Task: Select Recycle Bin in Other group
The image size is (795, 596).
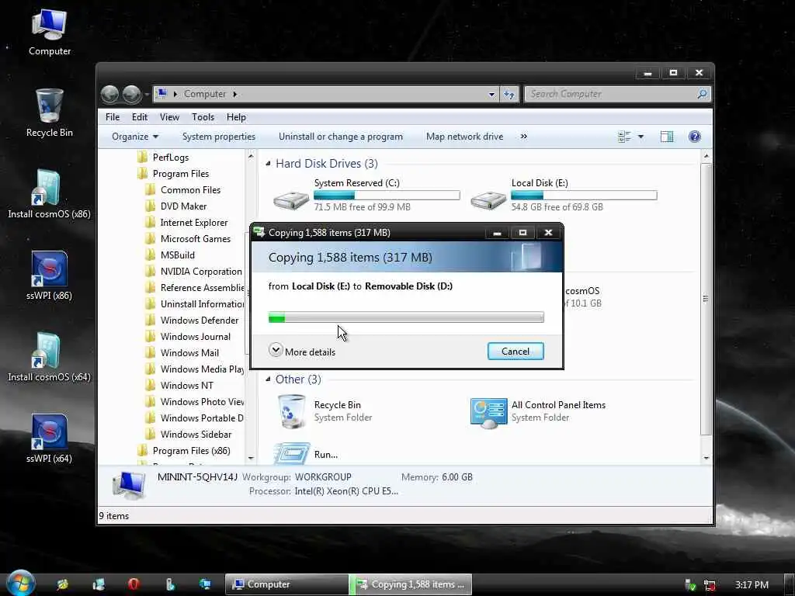Action: coord(292,411)
